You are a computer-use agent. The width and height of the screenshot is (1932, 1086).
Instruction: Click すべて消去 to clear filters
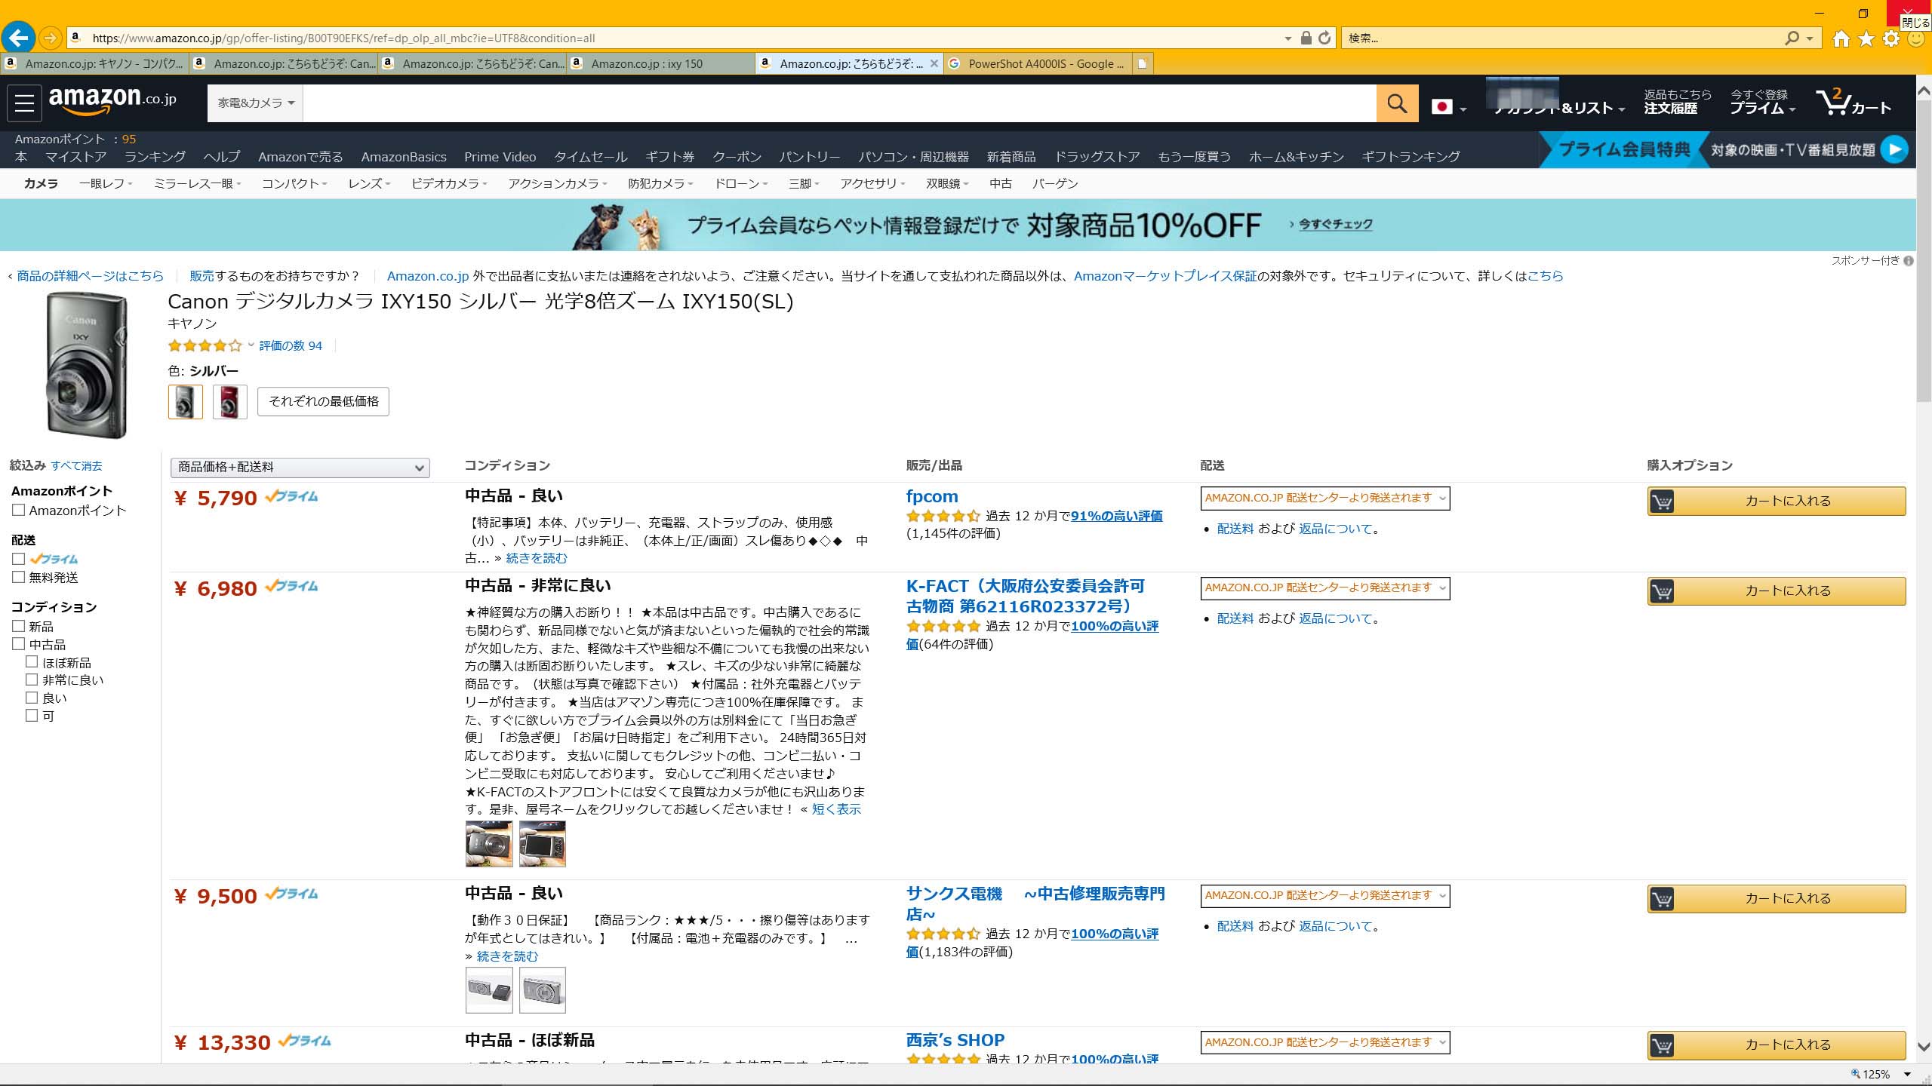(76, 466)
